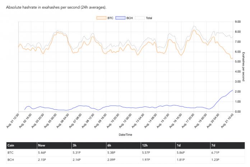Click the BCH 7d value 1.23P
The image size is (250, 167).
click(x=215, y=160)
